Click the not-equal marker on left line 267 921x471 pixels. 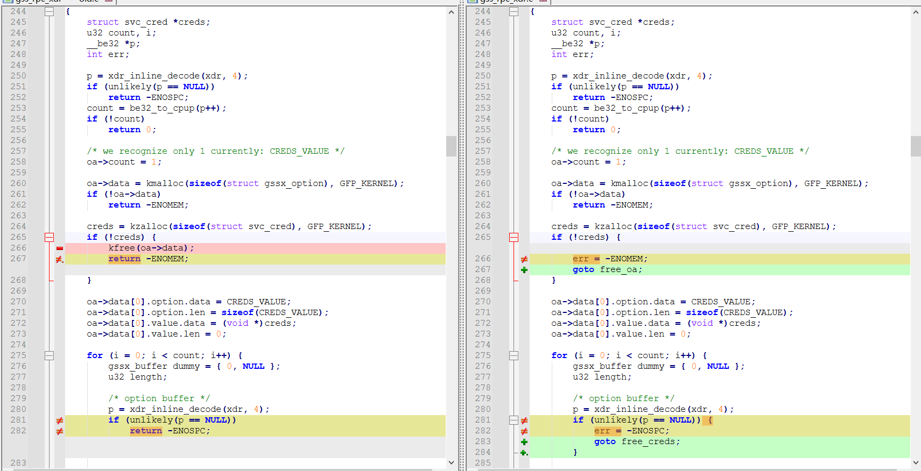tap(60, 259)
